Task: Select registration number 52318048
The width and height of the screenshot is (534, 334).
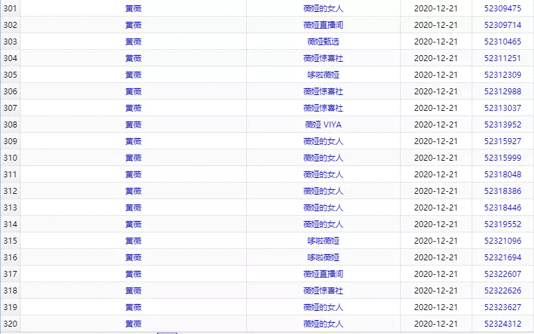Action: click(x=503, y=175)
